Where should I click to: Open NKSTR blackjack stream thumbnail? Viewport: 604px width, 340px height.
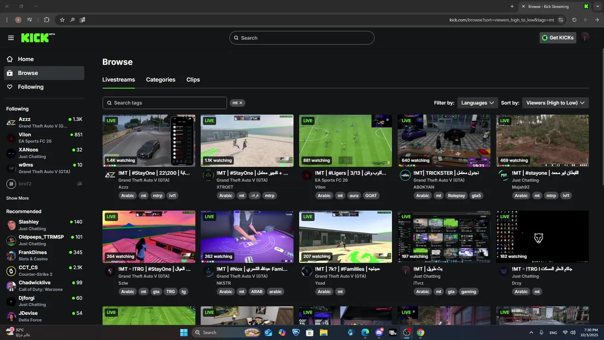pos(247,237)
